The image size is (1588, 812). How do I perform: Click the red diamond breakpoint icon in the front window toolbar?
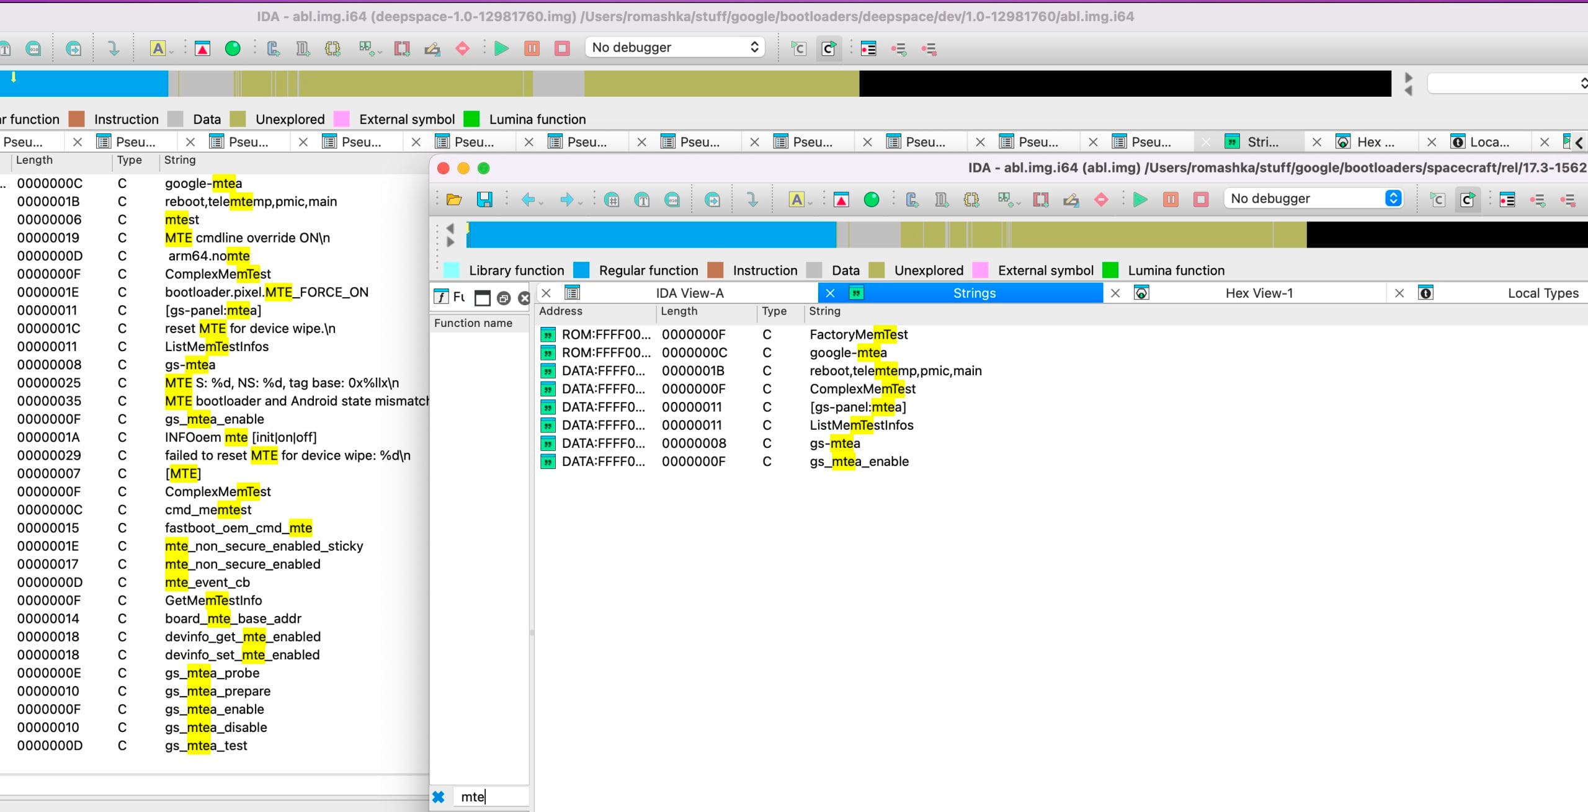coord(1101,199)
